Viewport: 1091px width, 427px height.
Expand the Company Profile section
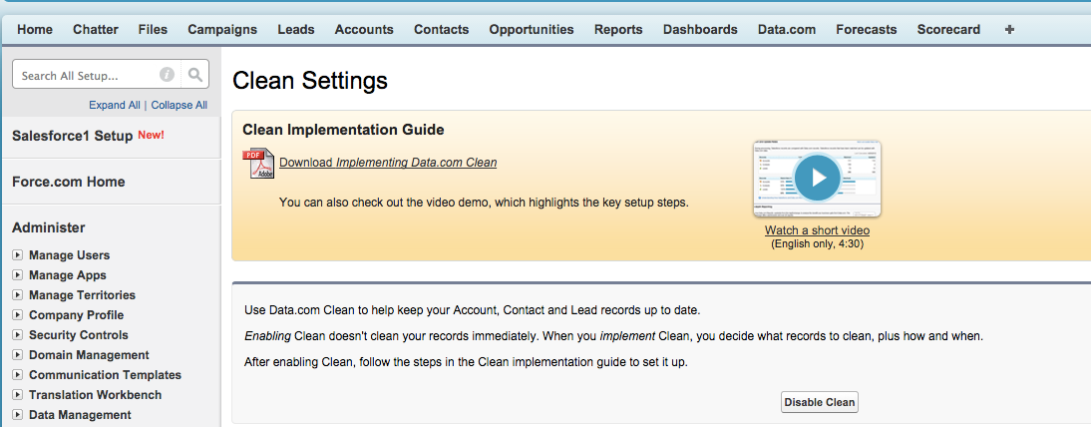(17, 315)
